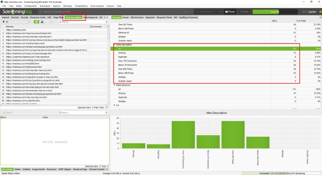Sort by the Address column header

tap(47, 27)
